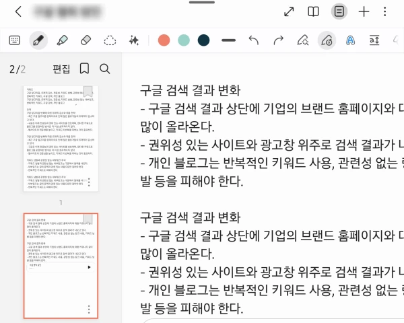Tap the 편집 edit button
The image size is (404, 323).
click(x=61, y=69)
